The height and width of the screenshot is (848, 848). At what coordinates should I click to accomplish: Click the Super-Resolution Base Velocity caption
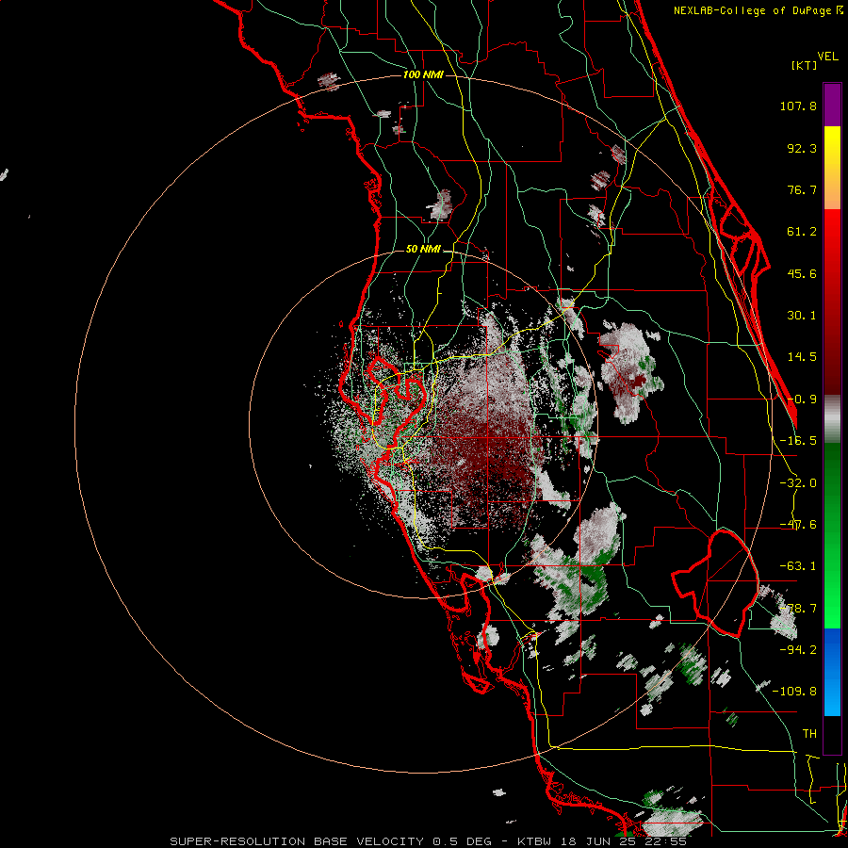click(428, 841)
